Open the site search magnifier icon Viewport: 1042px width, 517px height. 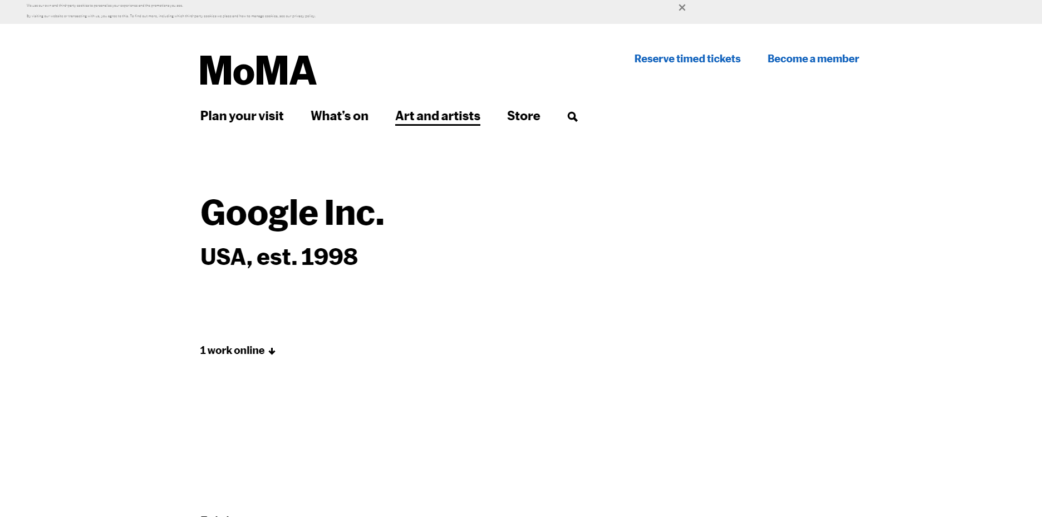(572, 117)
